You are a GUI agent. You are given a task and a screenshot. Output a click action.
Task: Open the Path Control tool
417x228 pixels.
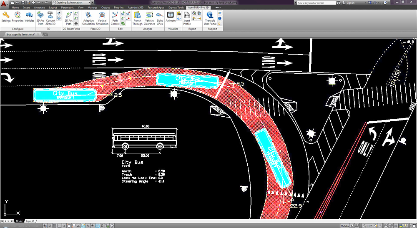point(115,18)
